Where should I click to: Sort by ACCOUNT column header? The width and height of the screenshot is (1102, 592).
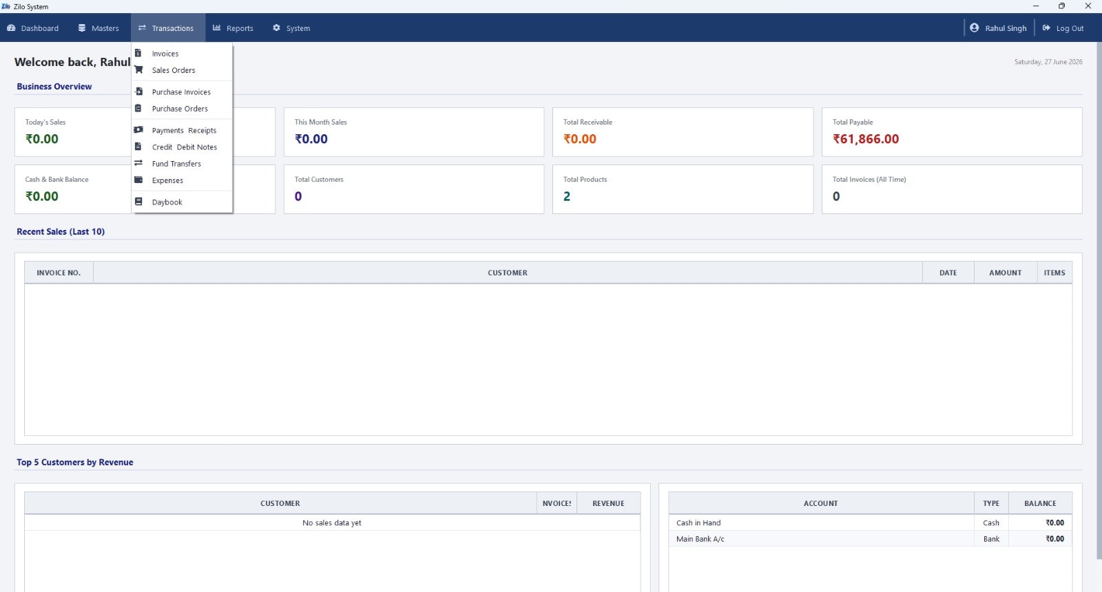[x=821, y=503]
